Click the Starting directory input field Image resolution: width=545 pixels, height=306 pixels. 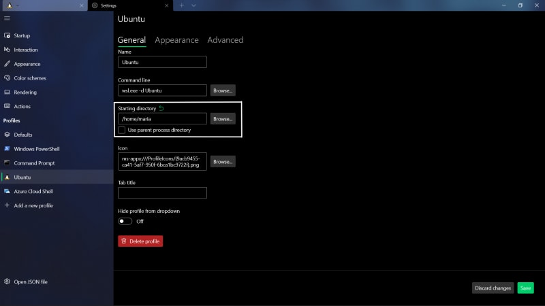pyautogui.click(x=162, y=118)
